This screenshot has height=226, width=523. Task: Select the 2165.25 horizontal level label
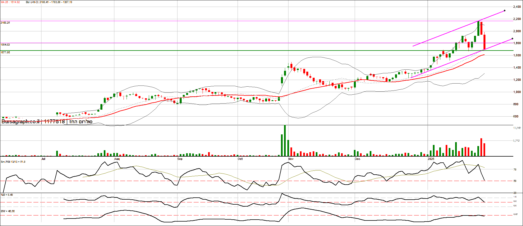[x=5, y=23]
